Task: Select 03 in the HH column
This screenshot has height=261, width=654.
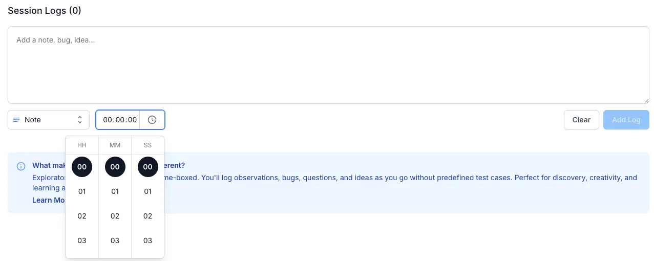Action: point(82,241)
